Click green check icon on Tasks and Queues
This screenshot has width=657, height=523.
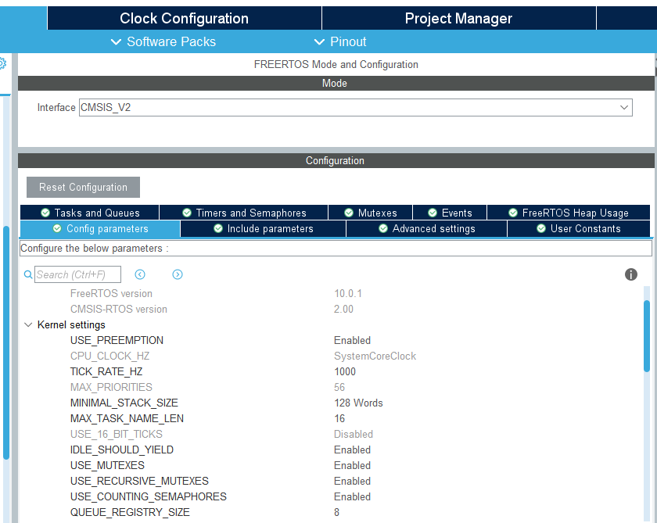click(x=45, y=213)
